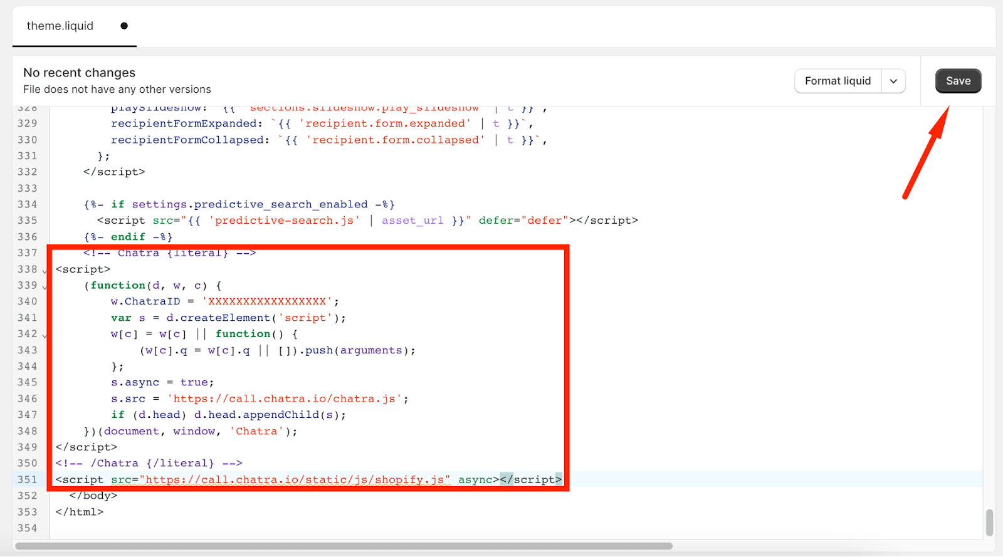Click the horizontal scrollbar at the bottom
This screenshot has width=1003, height=557.
pos(344,546)
